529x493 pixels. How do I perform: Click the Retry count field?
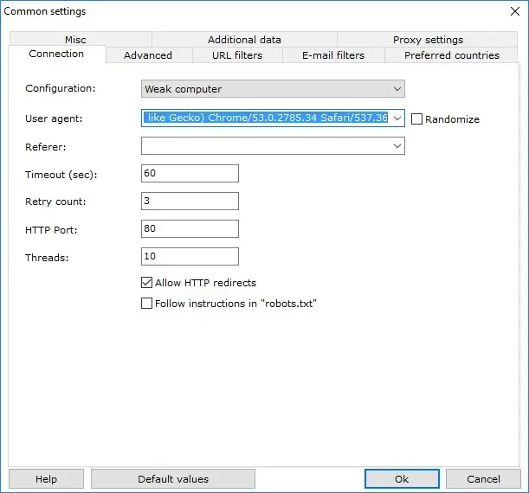point(190,202)
